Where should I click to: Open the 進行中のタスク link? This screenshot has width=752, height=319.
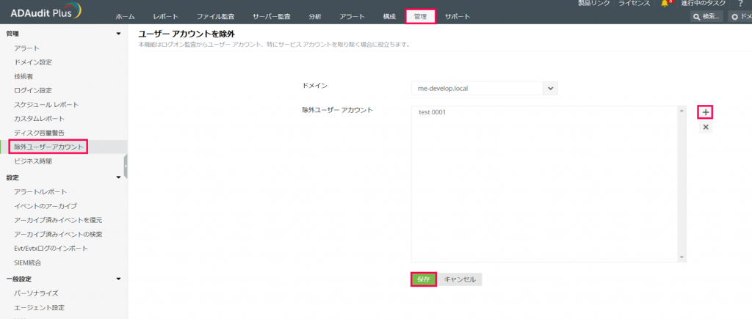(x=704, y=4)
